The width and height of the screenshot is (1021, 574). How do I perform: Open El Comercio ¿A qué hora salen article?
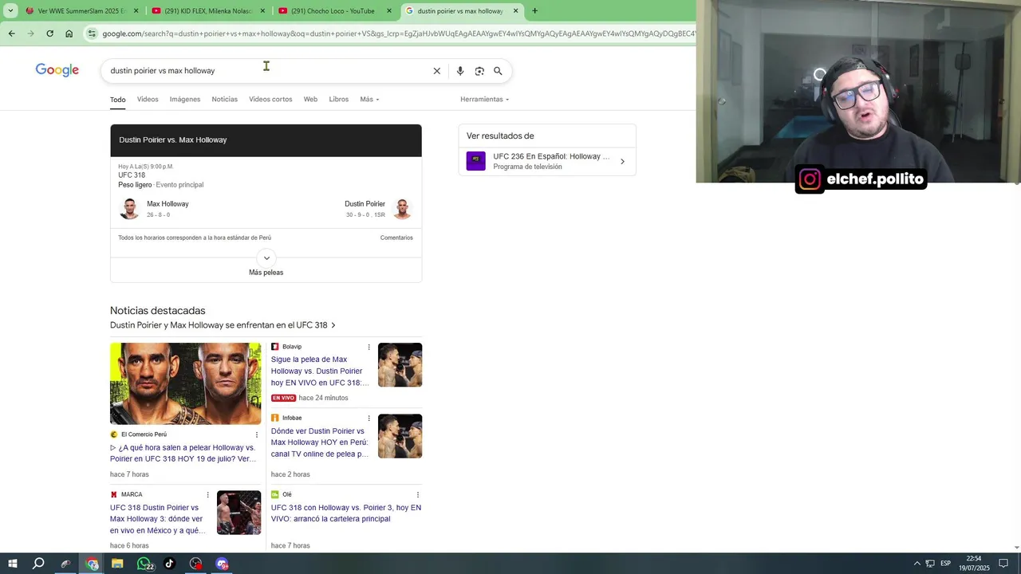click(x=183, y=453)
